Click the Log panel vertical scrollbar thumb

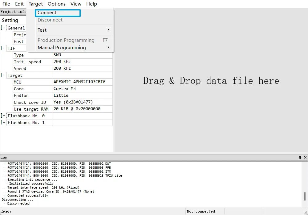pos(305,196)
